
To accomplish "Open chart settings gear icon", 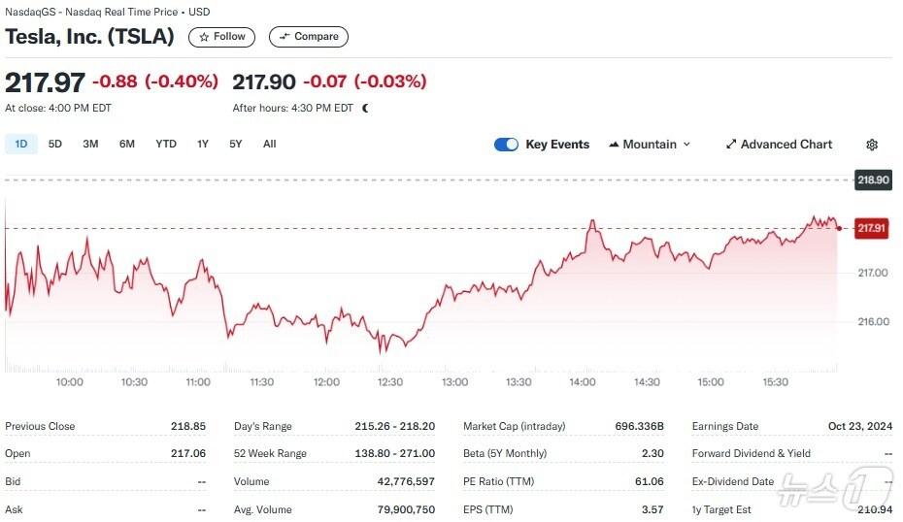I will click(871, 145).
